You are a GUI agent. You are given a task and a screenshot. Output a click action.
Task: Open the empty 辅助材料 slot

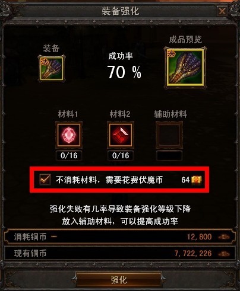(169, 135)
